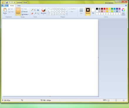Select the Eraser tool
129x108 pixels.
click(32, 14)
